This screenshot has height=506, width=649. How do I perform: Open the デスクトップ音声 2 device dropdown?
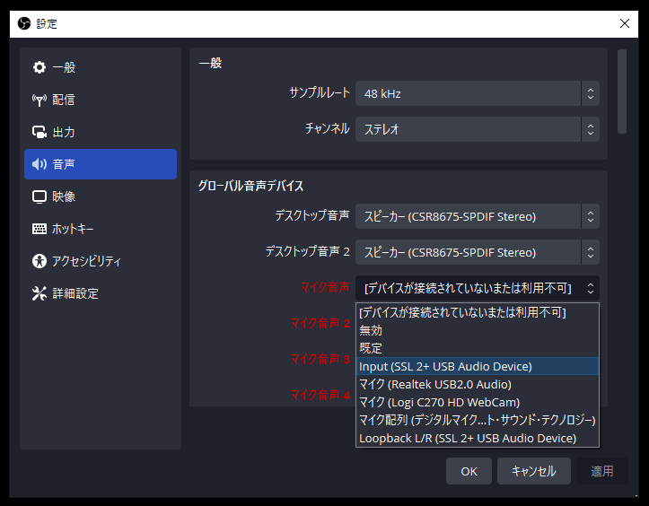pos(477,252)
